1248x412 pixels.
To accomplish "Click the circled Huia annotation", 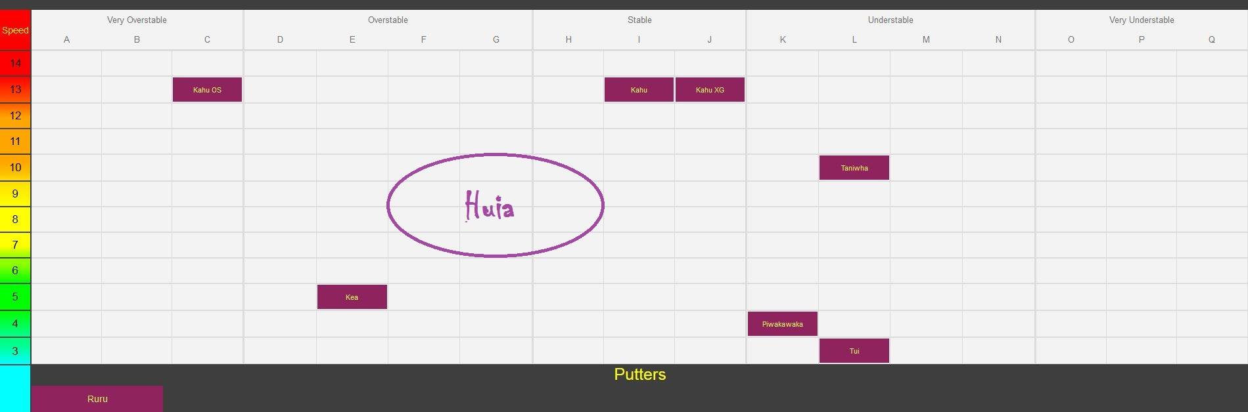I will [x=496, y=205].
